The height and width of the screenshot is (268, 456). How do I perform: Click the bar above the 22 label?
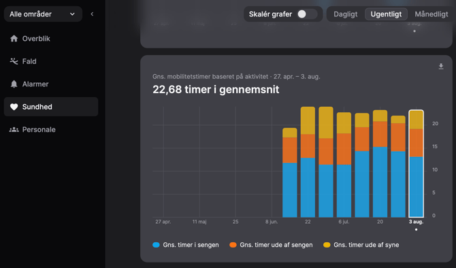308,162
